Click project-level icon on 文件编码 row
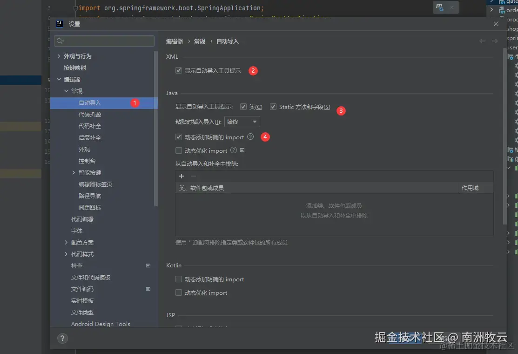Viewport: 518px width, 354px height. click(x=148, y=288)
